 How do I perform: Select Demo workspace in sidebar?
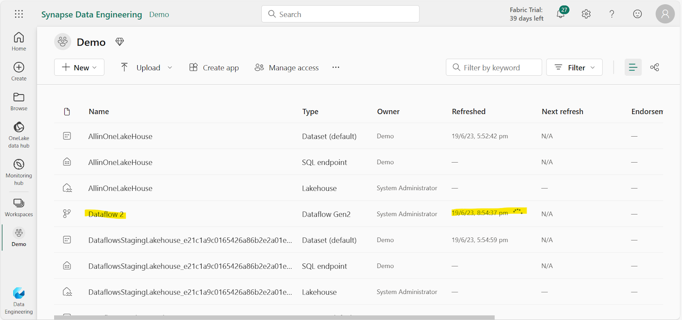click(x=19, y=237)
